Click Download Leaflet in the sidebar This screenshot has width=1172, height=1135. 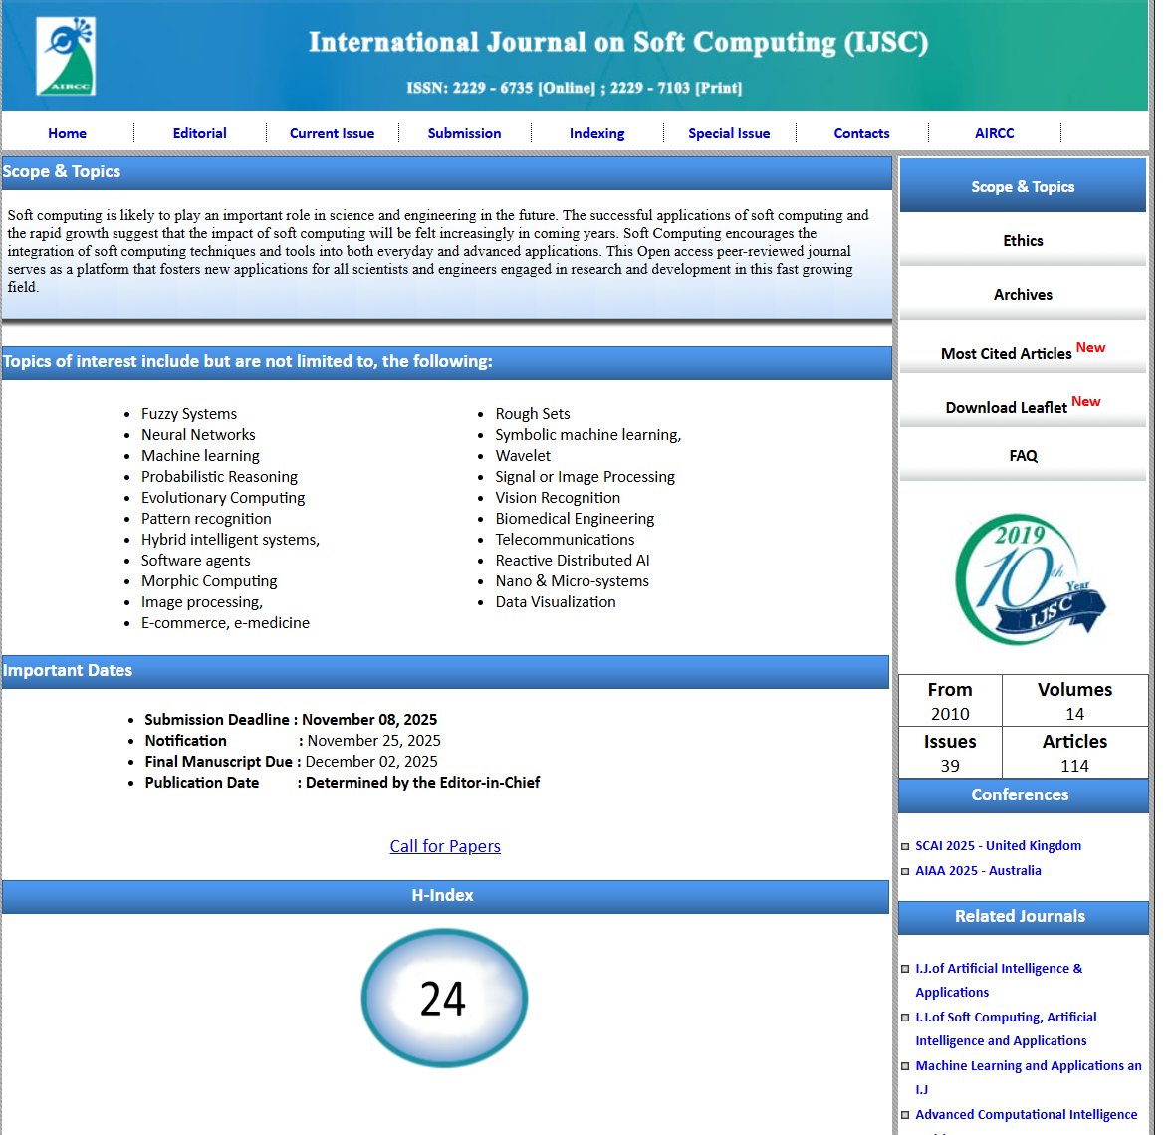pyautogui.click(x=1023, y=405)
